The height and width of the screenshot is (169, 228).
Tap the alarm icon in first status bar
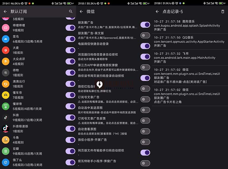tap(26, 3)
